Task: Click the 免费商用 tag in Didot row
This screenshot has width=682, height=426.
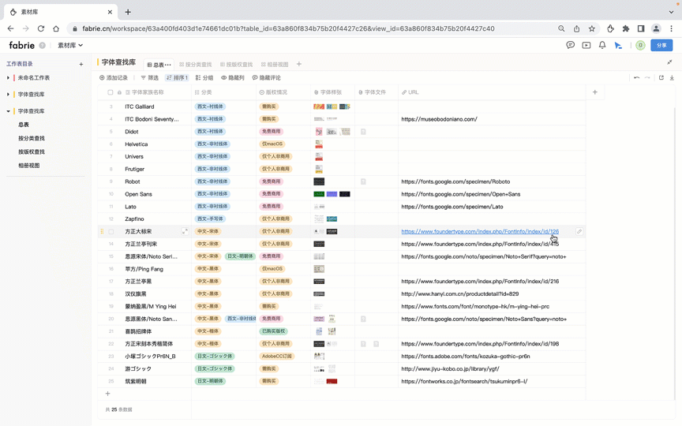Action: (x=271, y=131)
